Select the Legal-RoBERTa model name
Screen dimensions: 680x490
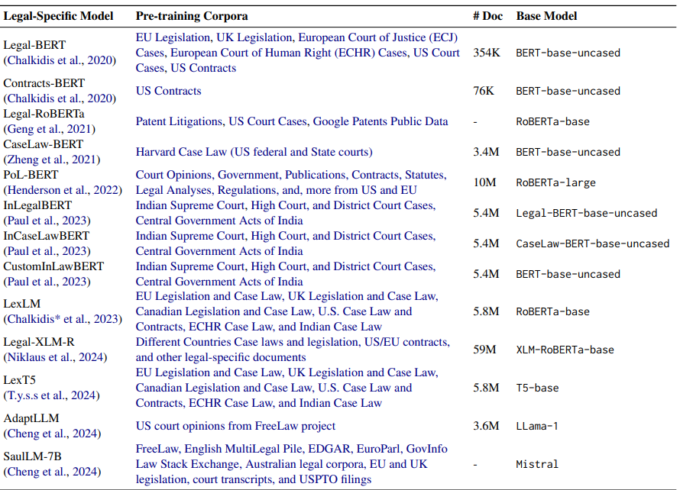(x=44, y=114)
